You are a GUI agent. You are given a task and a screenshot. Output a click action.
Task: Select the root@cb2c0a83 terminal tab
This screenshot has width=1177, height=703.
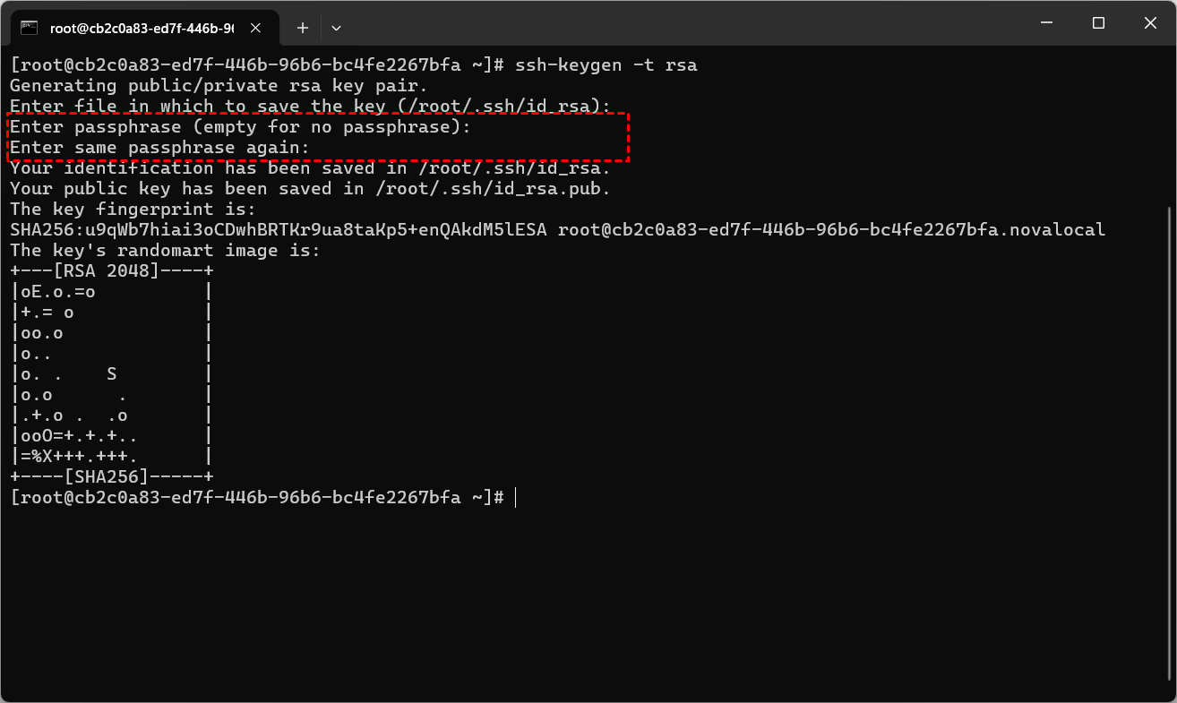[x=143, y=28]
